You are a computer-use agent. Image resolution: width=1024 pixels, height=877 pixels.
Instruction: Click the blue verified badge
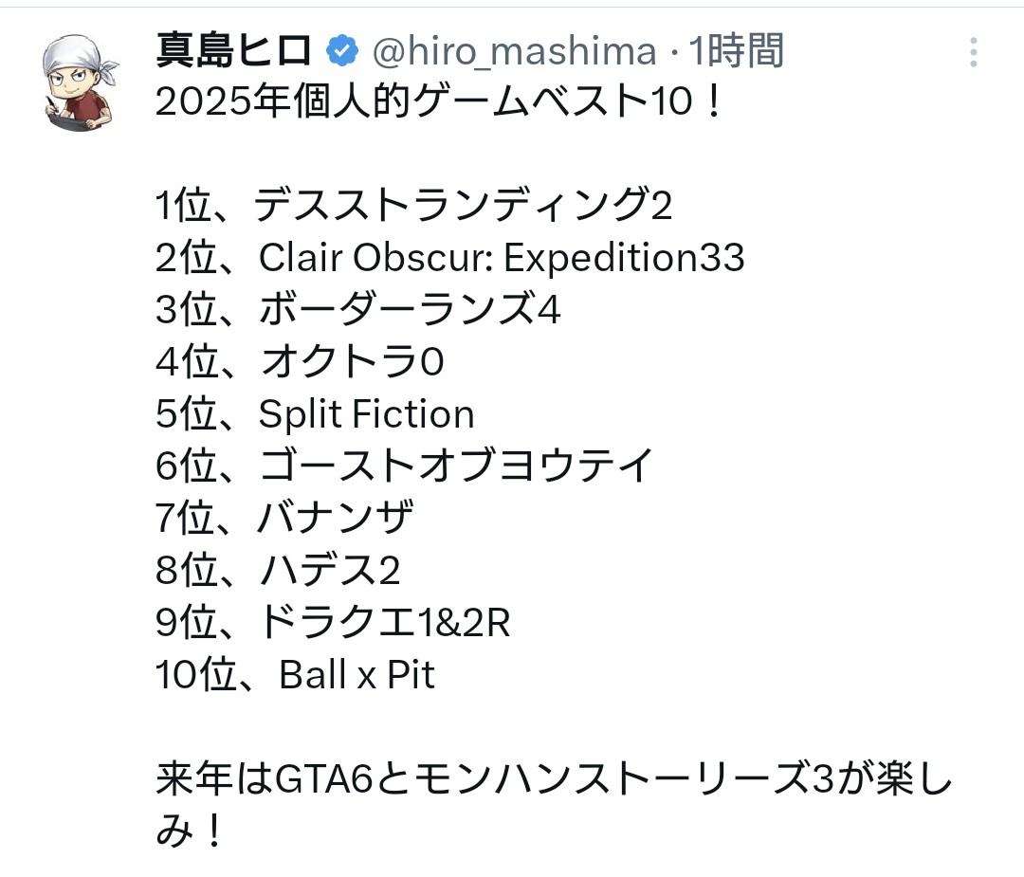[x=341, y=52]
